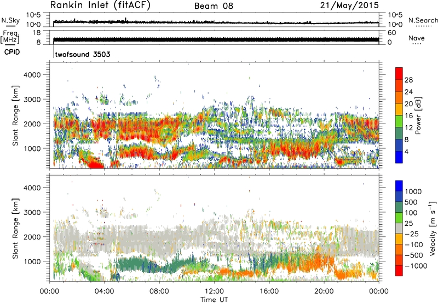Click the 'Power [dB]' colorbar label
Viewport: 438px width, 303px height.
[418, 115]
